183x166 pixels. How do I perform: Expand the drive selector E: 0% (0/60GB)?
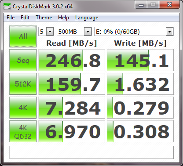(134, 32)
